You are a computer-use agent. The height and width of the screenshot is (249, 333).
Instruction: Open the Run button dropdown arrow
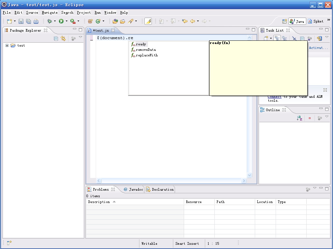(x=66, y=22)
